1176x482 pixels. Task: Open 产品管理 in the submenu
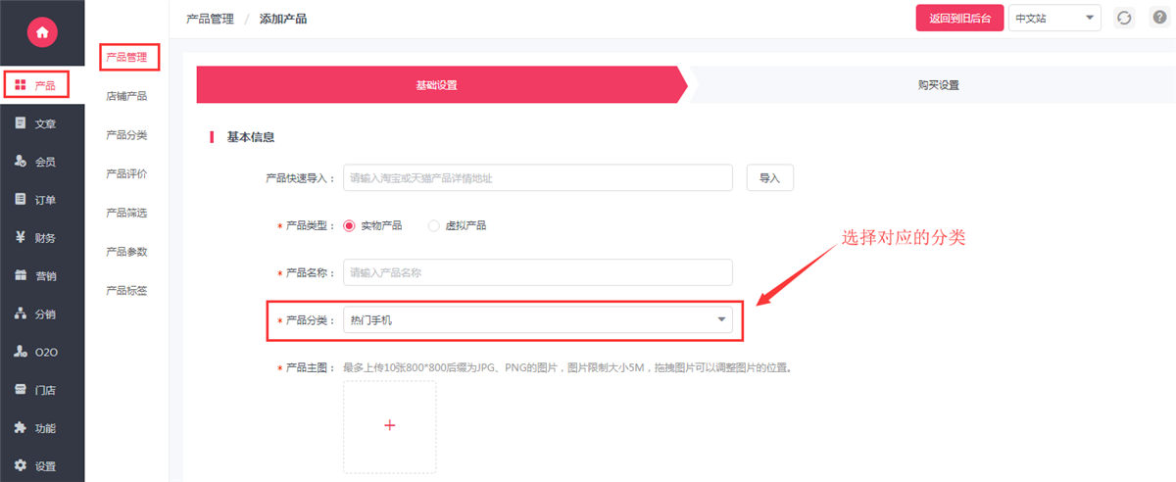(x=126, y=58)
